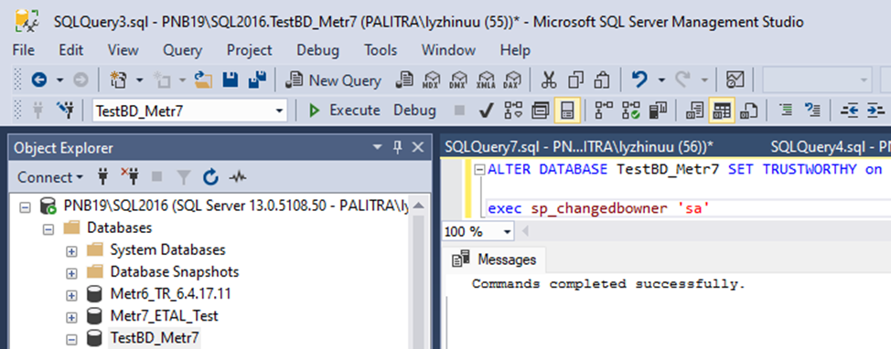
Task: Refresh the Object Explorer tree
Action: click(210, 177)
